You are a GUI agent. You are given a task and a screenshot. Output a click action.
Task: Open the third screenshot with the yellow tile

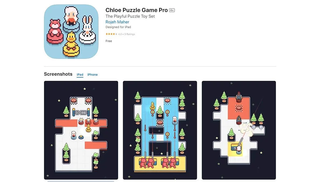coord(239,130)
